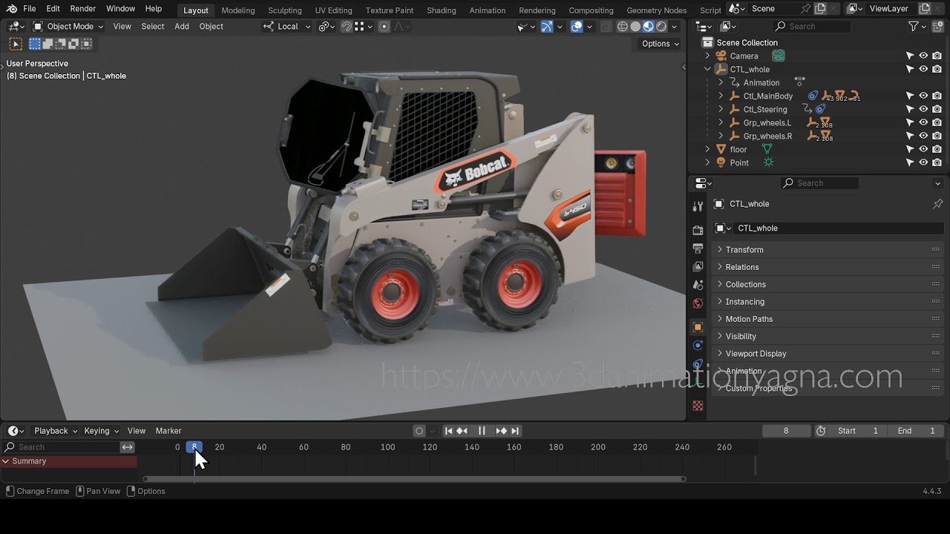The height and width of the screenshot is (534, 950).
Task: Open the Object properties tab
Action: pyautogui.click(x=698, y=327)
